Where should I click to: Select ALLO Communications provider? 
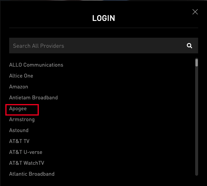click(36, 65)
